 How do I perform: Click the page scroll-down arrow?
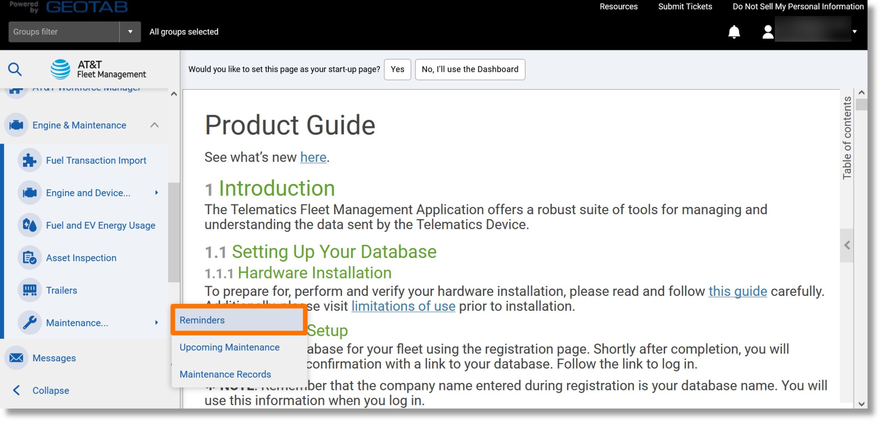tap(861, 404)
